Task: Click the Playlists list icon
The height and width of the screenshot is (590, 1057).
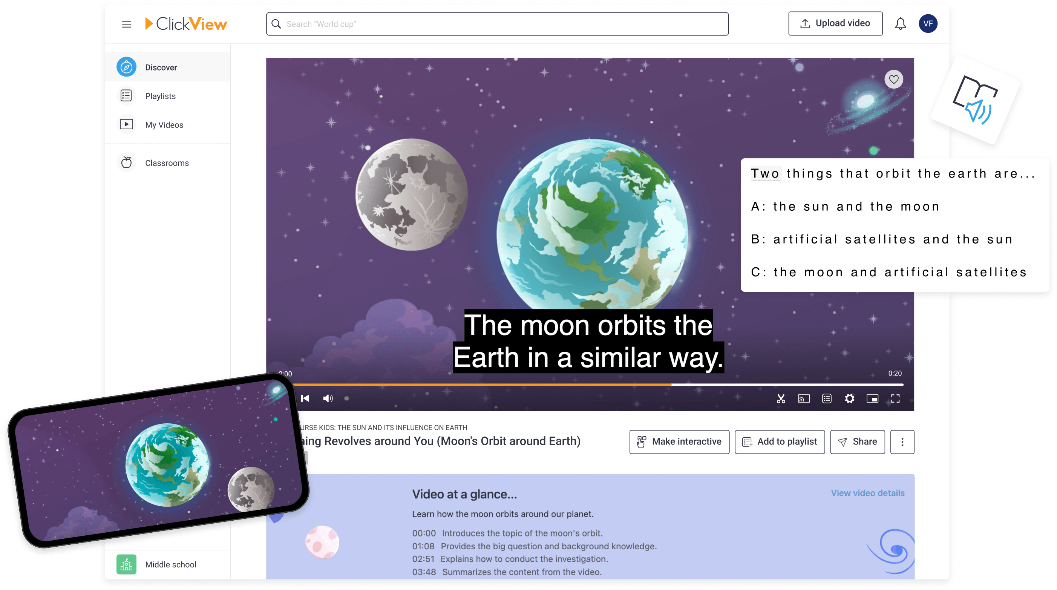Action: click(x=126, y=96)
